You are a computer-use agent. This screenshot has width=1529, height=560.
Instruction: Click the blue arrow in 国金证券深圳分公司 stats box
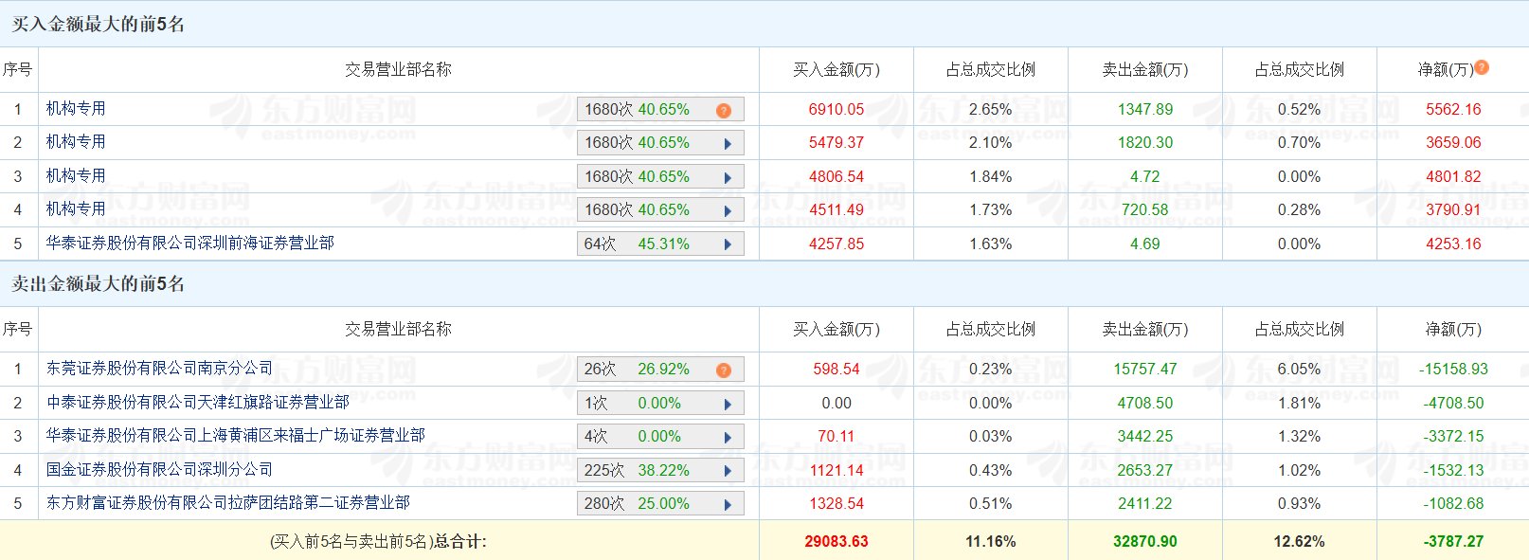coord(728,471)
